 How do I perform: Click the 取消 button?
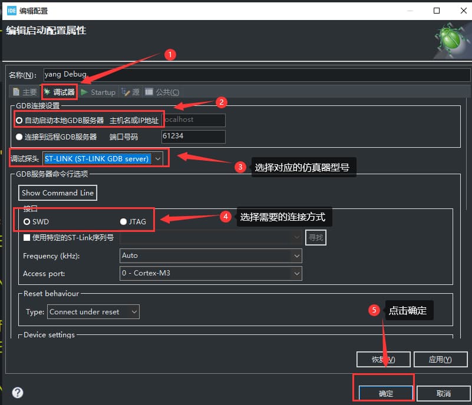[x=443, y=393]
